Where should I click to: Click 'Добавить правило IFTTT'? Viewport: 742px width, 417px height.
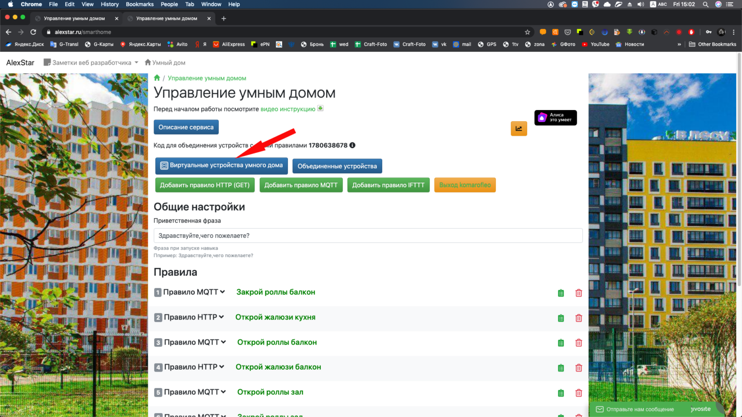[x=388, y=185]
